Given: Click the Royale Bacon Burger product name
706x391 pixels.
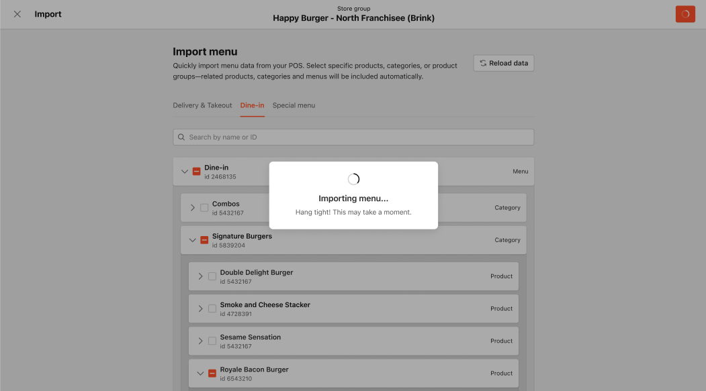Looking at the screenshot, I should tap(254, 370).
